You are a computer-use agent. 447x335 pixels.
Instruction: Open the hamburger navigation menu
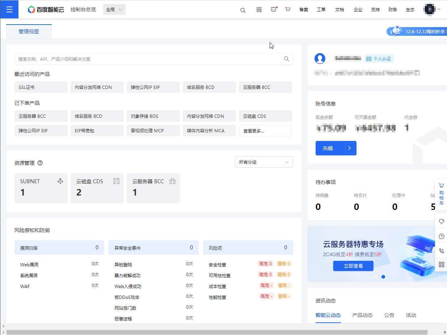pos(9,9)
